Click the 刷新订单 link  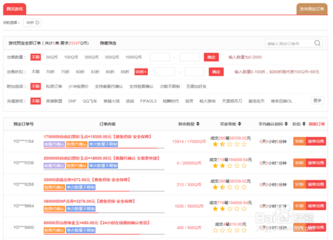317,124
